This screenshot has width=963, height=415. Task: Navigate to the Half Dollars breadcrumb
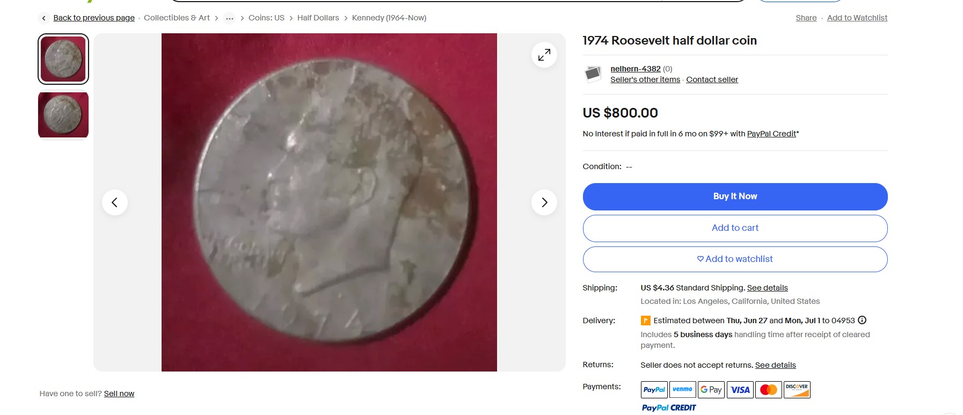click(x=318, y=18)
